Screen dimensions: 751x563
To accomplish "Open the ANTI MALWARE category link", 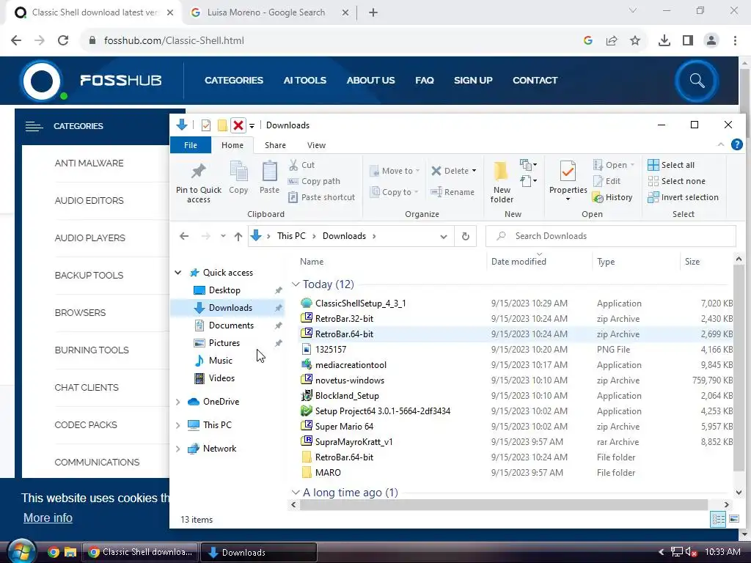I will point(89,163).
